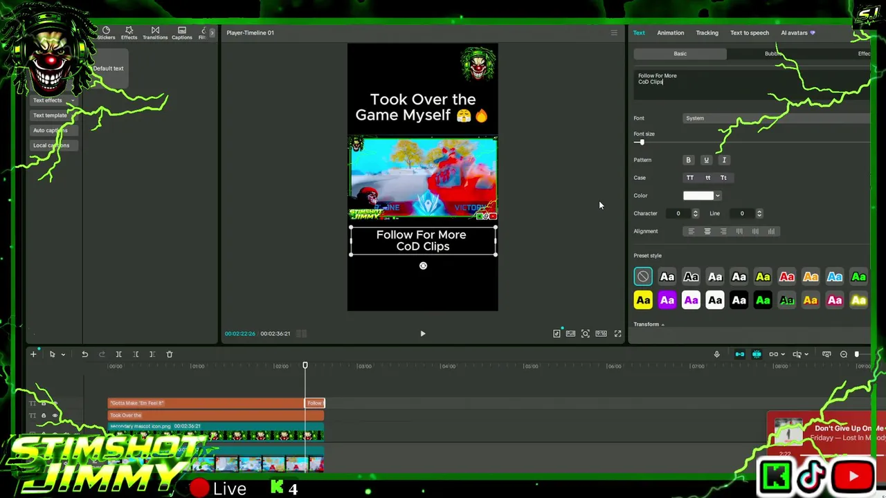The height and width of the screenshot is (498, 886).
Task: Adjust the Character spacing stepper
Action: click(695, 214)
